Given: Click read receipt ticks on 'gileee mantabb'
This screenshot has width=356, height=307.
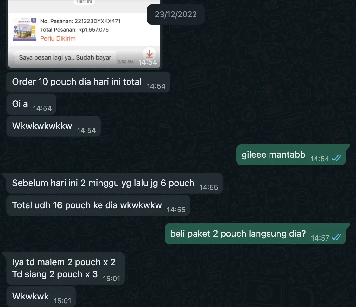Looking at the screenshot, I should point(336,158).
